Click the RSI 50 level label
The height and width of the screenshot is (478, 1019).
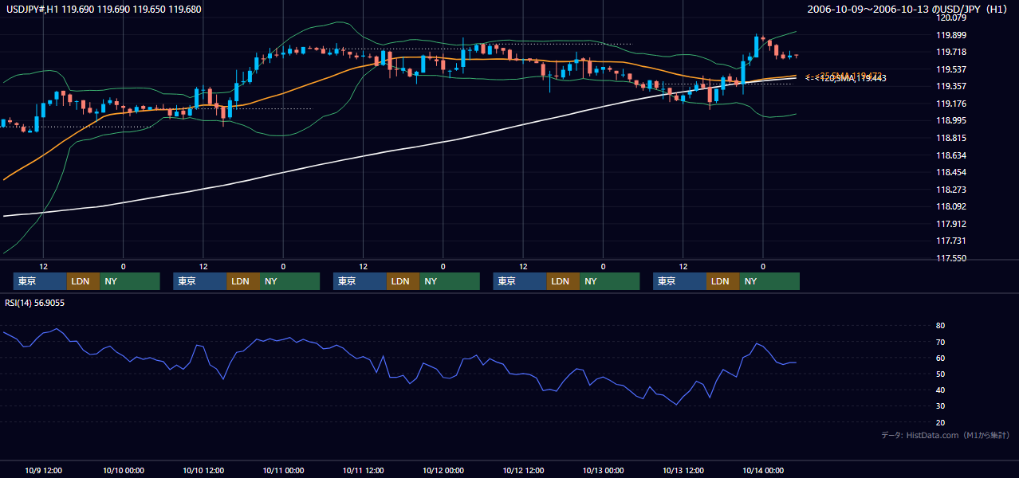(940, 374)
